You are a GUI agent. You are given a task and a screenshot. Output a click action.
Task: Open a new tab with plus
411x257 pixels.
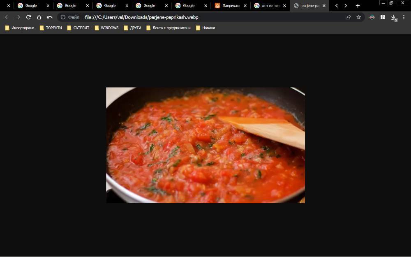click(358, 5)
